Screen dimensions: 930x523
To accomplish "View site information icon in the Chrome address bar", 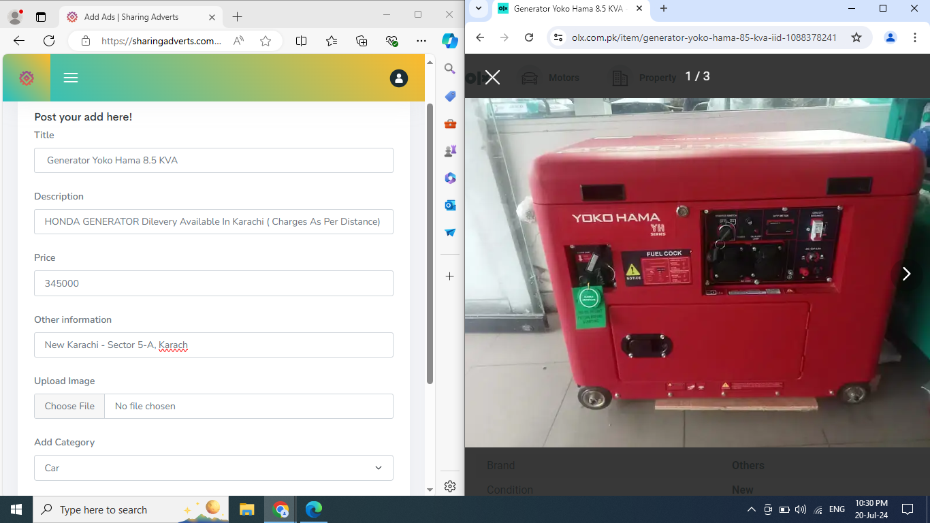I will pyautogui.click(x=558, y=37).
